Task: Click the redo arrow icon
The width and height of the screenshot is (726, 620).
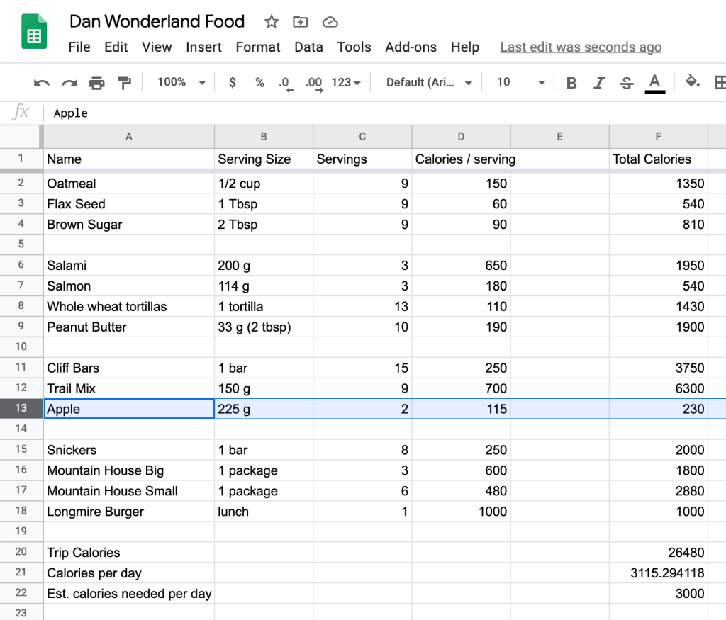Action: coord(69,83)
